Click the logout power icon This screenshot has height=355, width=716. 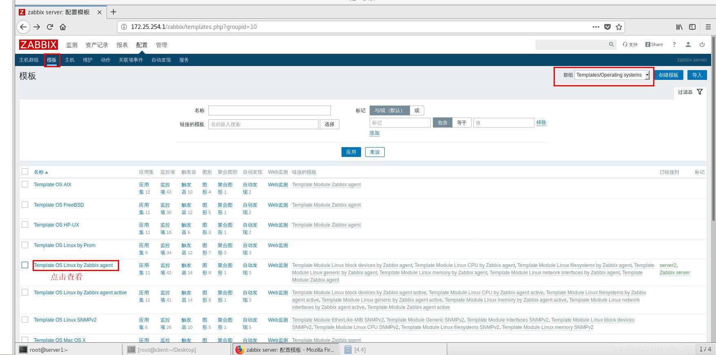[x=702, y=44]
